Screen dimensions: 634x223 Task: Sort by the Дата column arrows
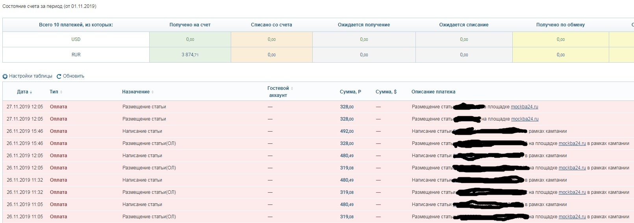pyautogui.click(x=31, y=92)
